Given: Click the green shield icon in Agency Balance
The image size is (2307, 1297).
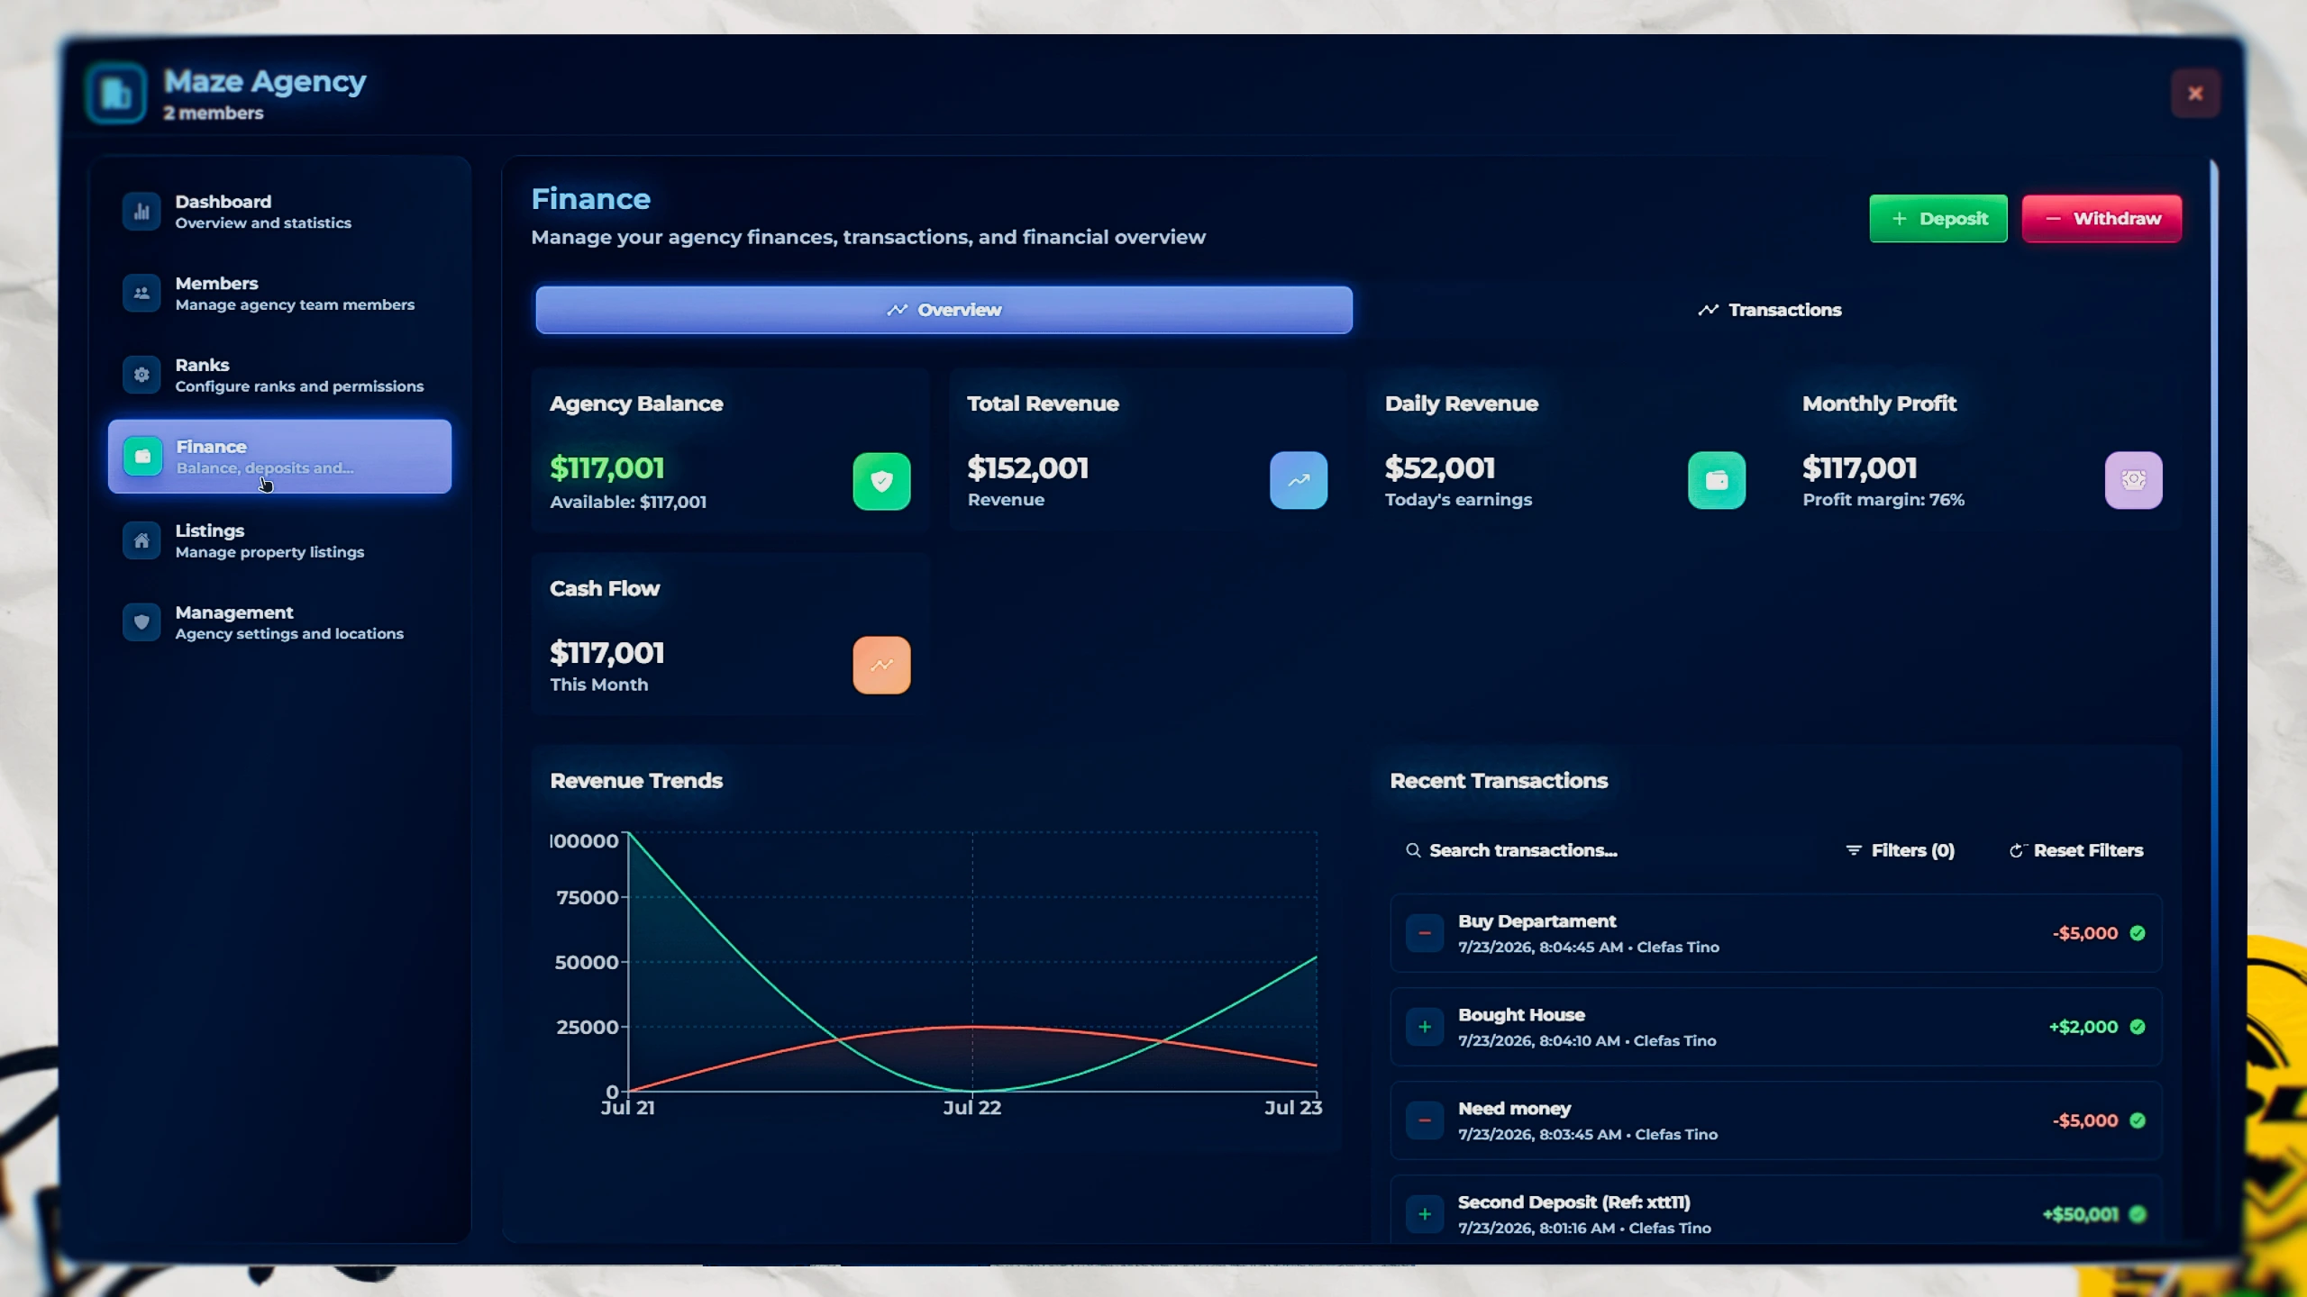Looking at the screenshot, I should 881,481.
